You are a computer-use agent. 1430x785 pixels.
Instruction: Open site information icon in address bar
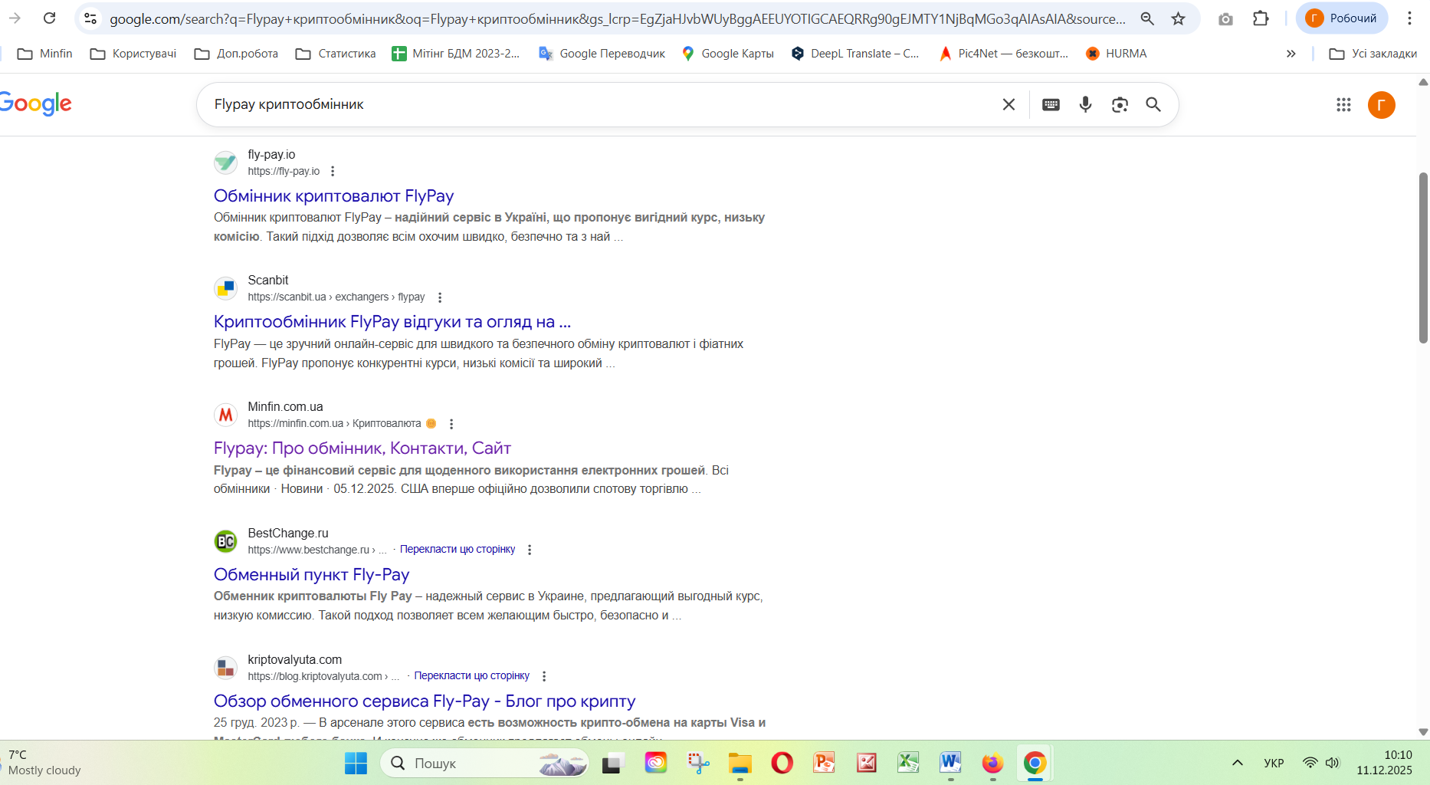[90, 18]
